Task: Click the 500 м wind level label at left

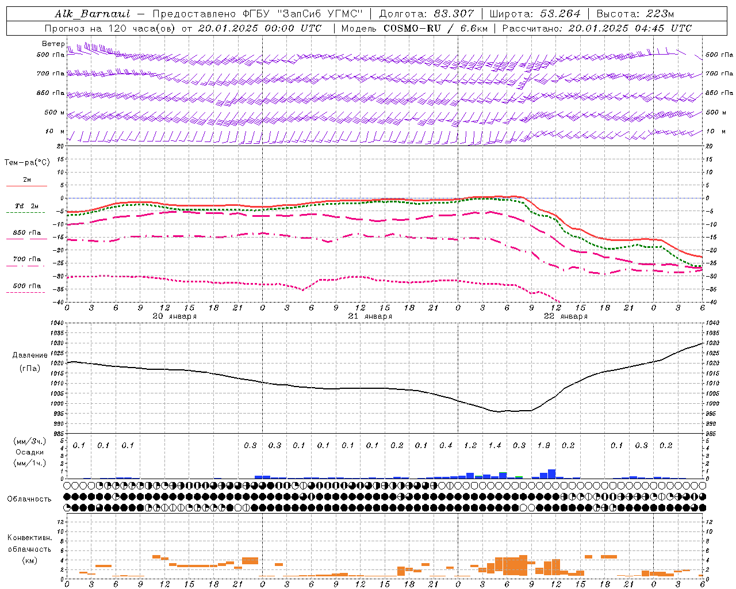Action: point(54,113)
